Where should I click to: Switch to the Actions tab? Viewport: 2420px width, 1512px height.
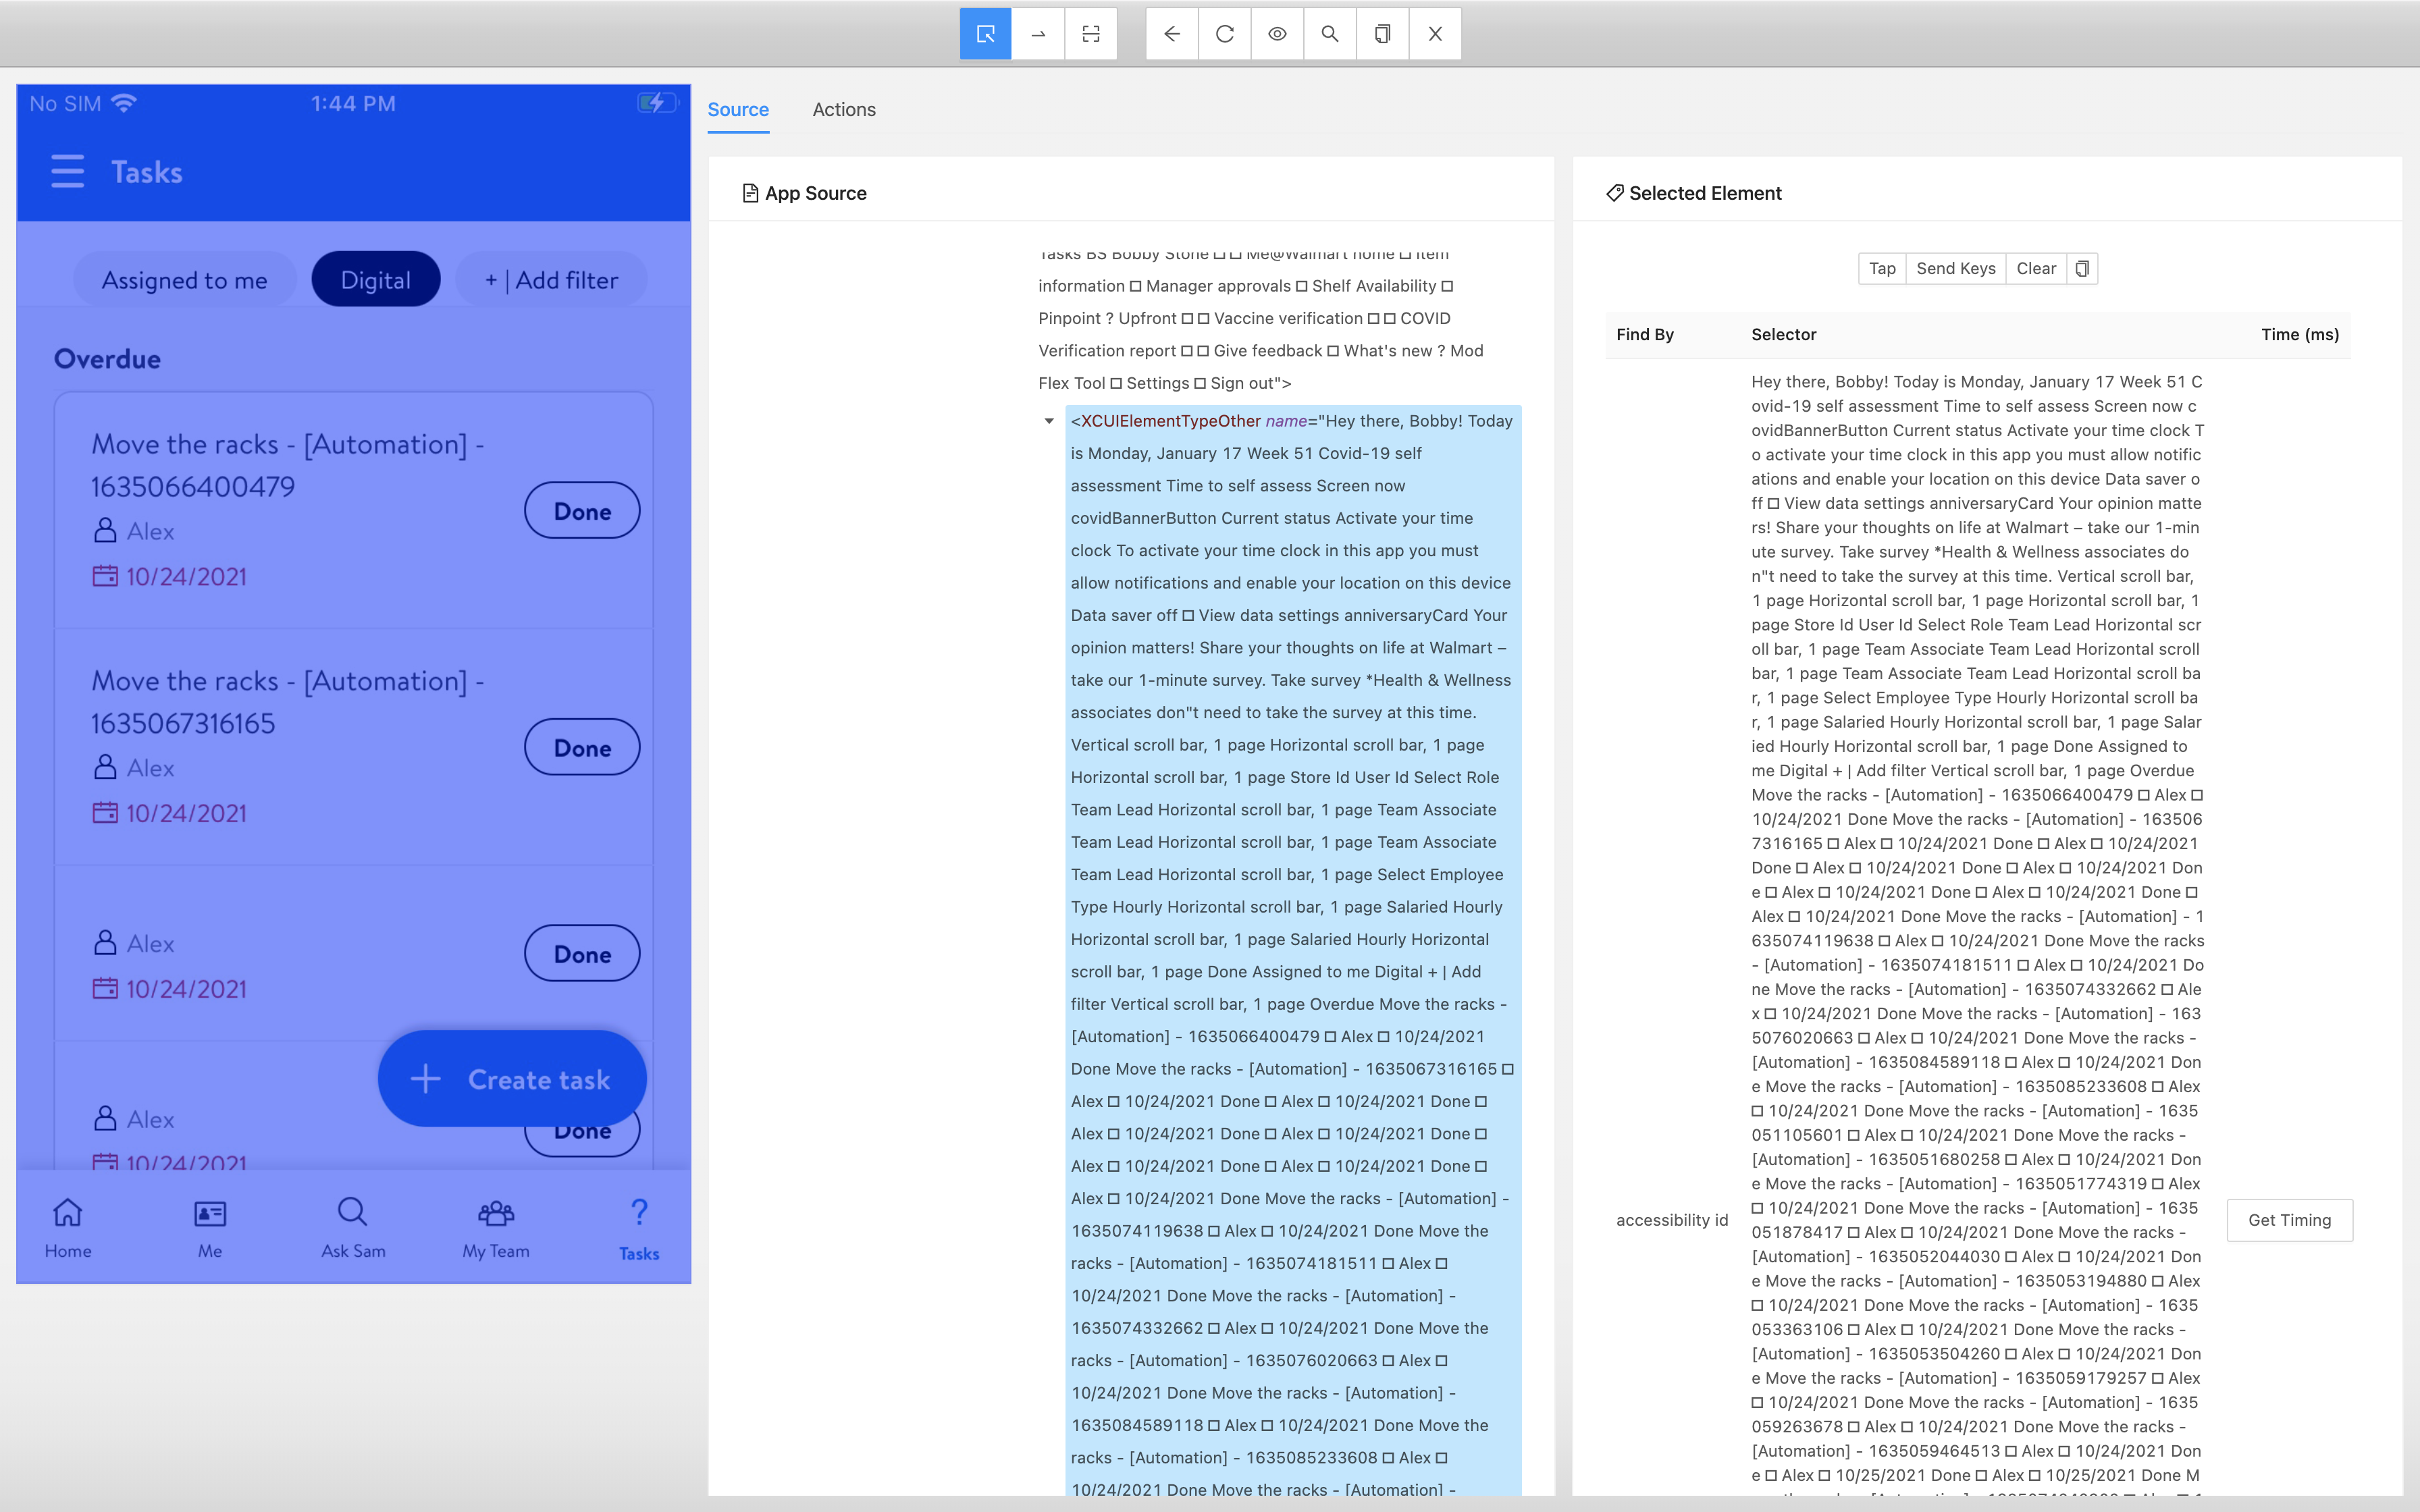tap(844, 110)
